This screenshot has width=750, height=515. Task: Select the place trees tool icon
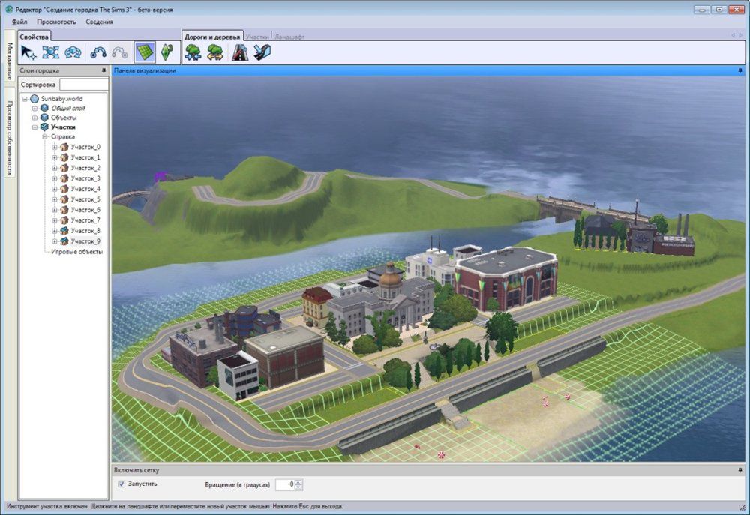point(193,52)
